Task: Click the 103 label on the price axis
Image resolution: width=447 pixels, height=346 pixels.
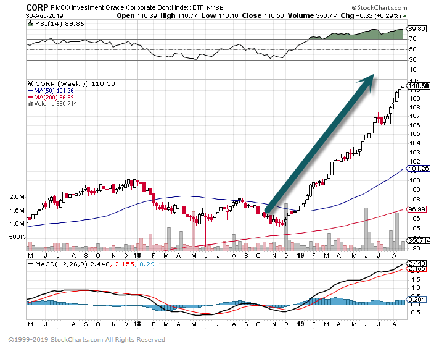Action: [415, 152]
